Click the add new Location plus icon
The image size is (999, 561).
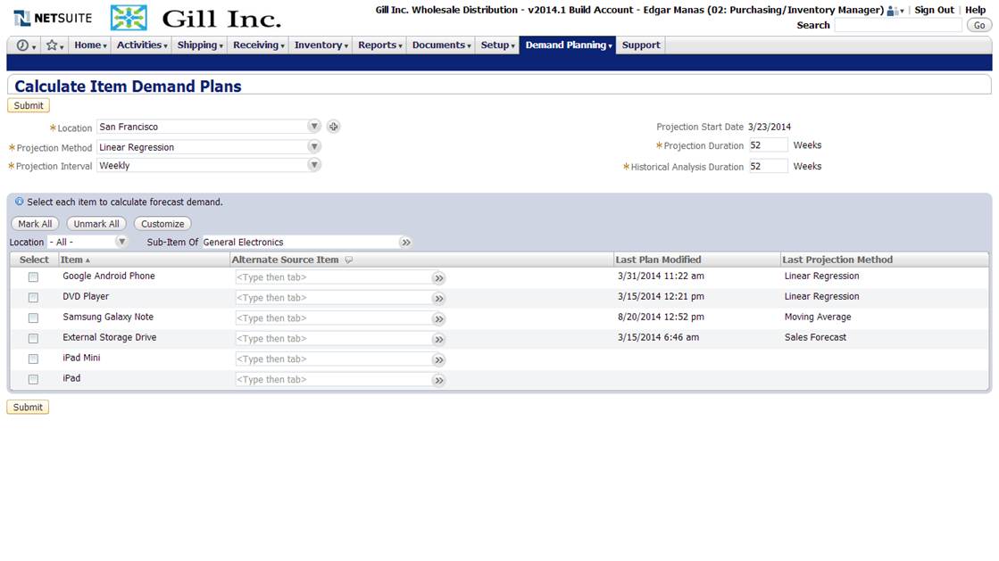tap(333, 127)
